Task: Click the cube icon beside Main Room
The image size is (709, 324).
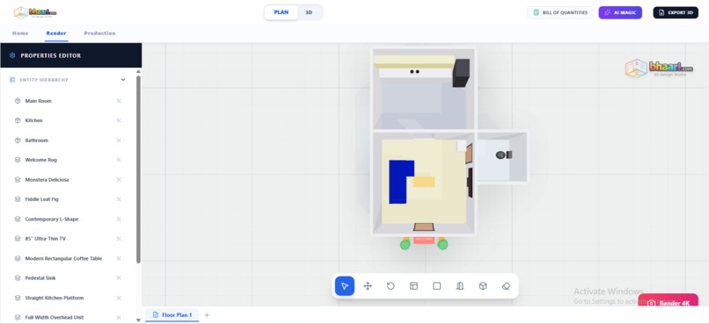Action: (18, 101)
